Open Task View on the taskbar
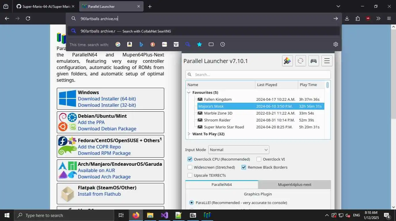 tap(121, 215)
